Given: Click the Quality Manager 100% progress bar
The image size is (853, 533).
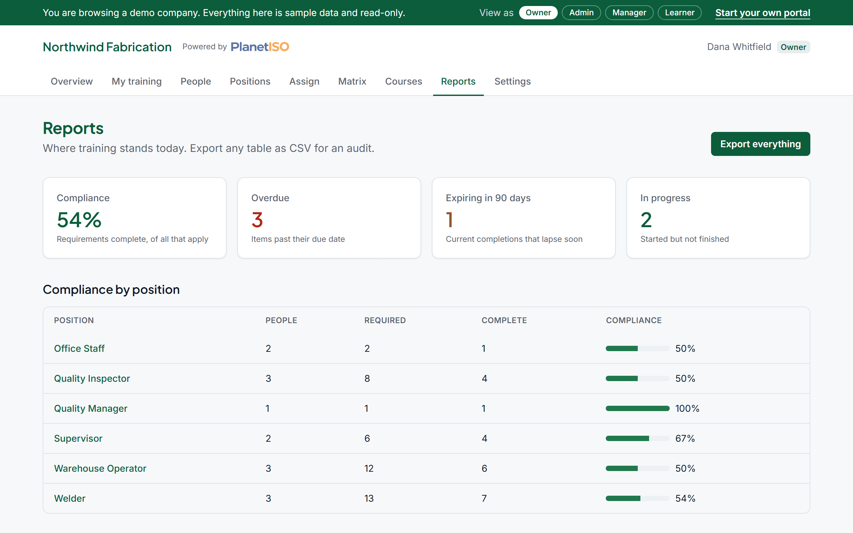Looking at the screenshot, I should tap(638, 408).
